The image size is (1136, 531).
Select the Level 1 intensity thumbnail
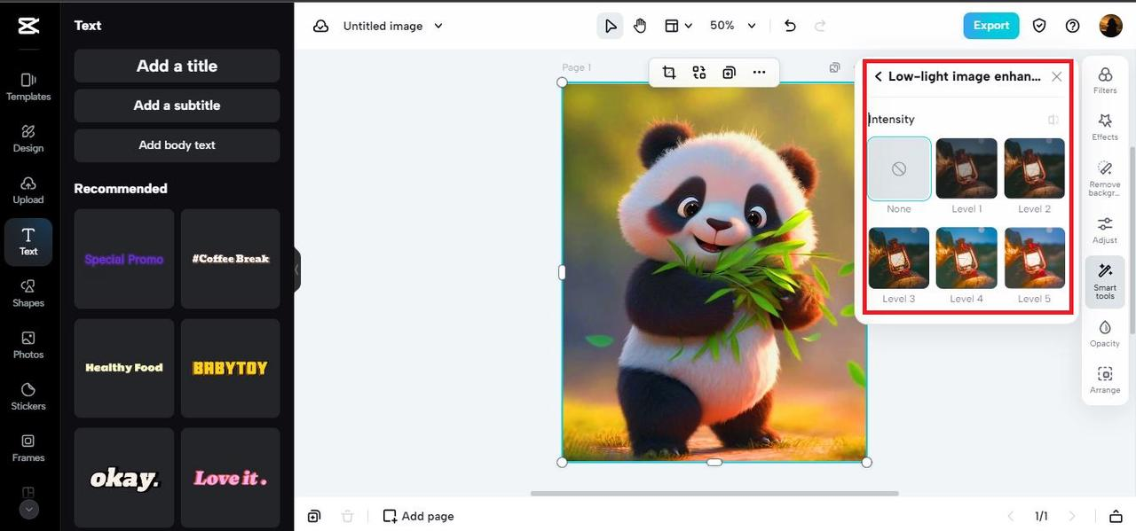coord(966,168)
